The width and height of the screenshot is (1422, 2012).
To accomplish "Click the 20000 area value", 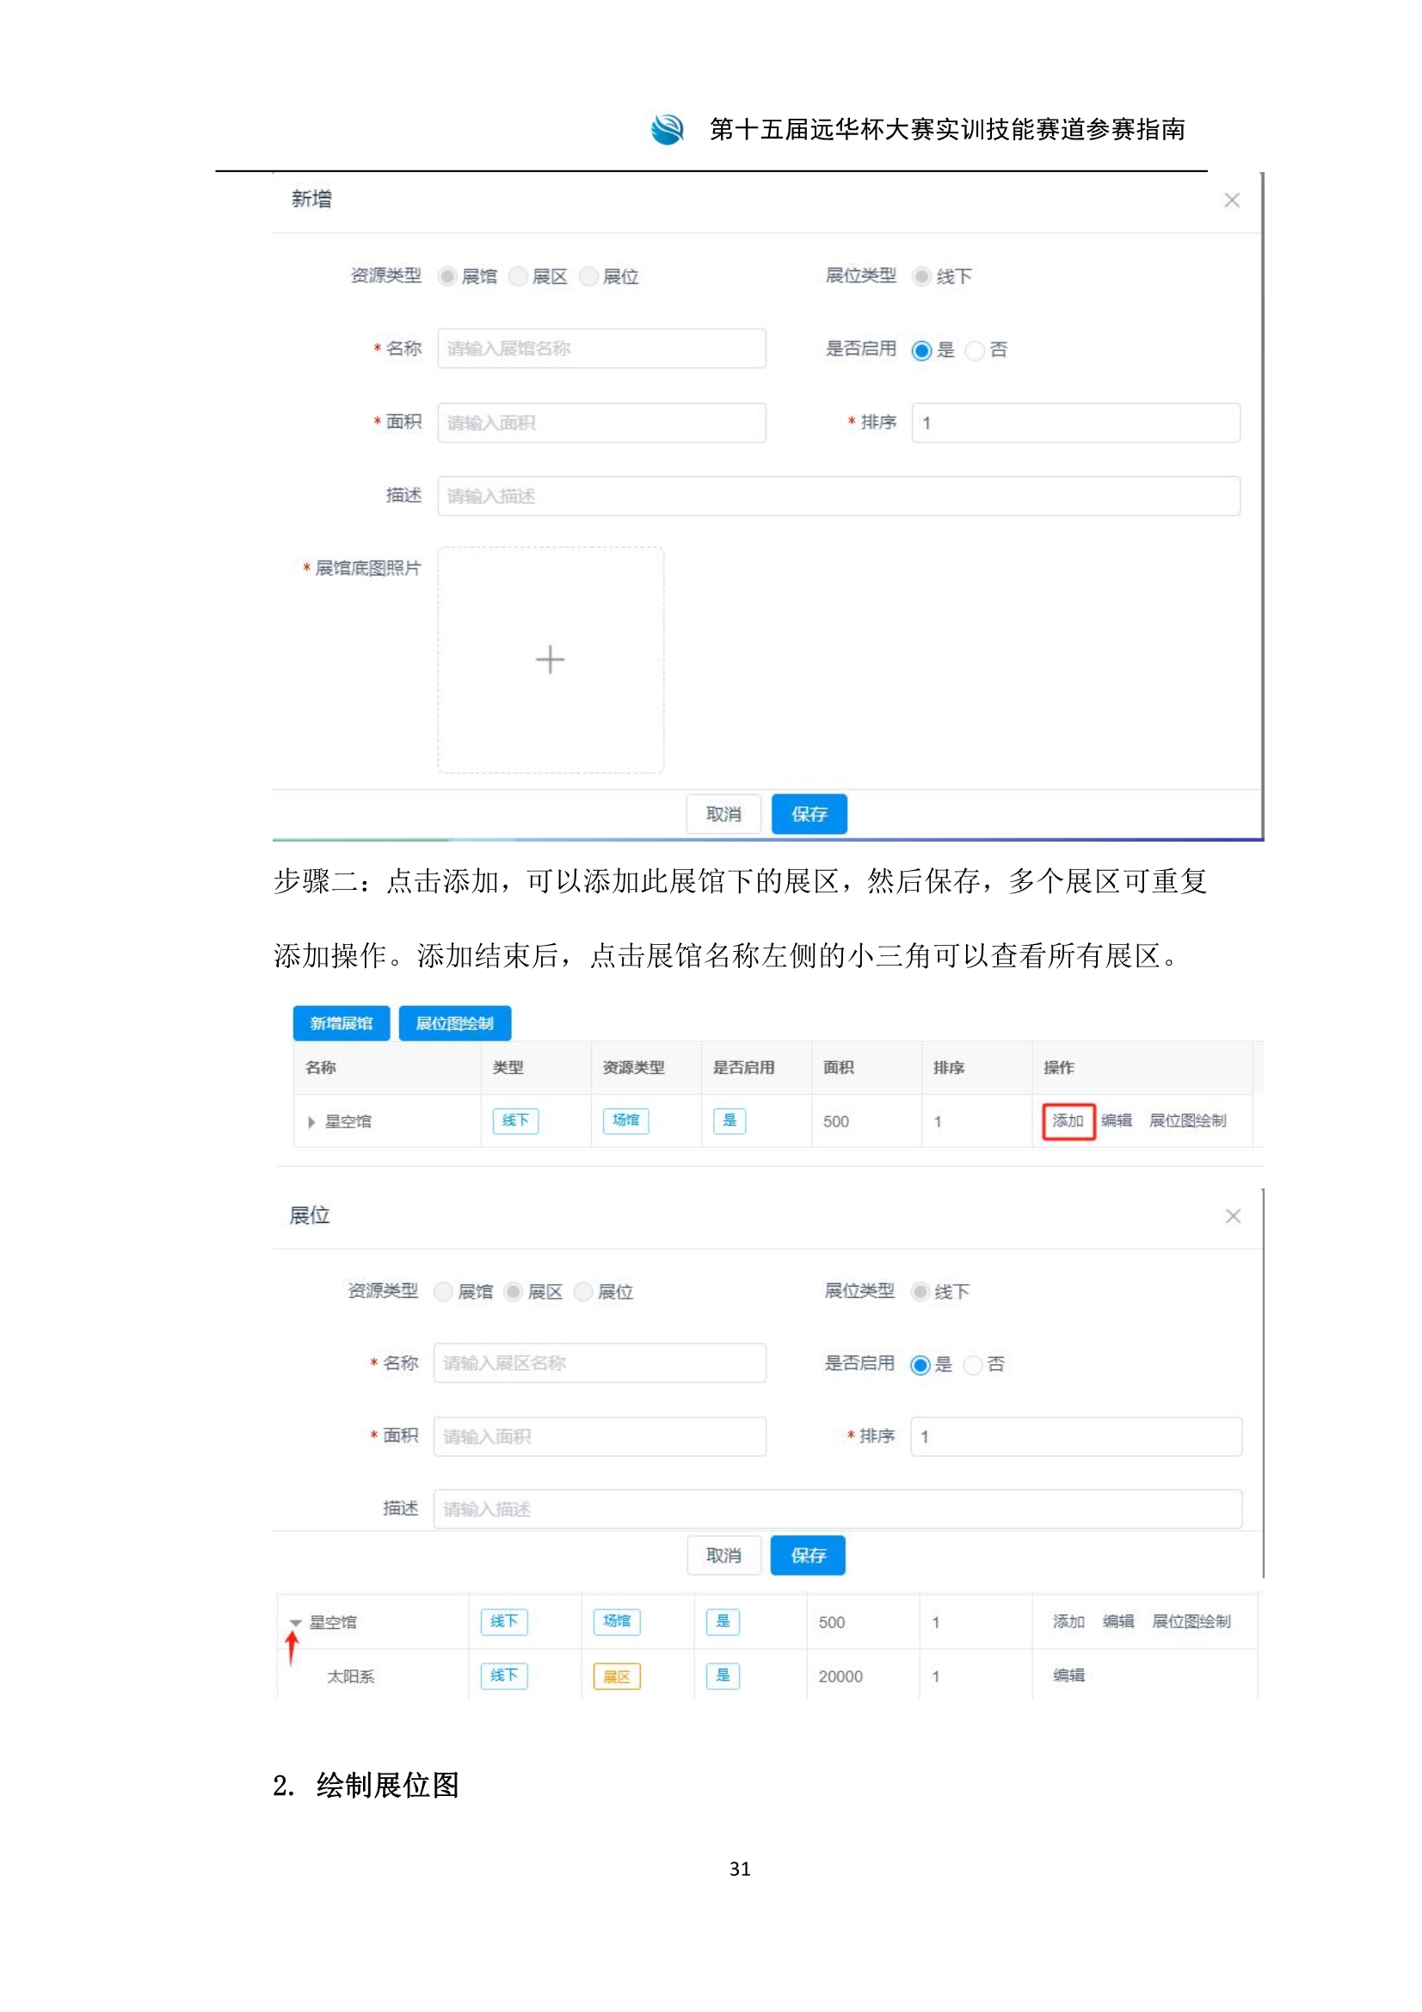I will [x=840, y=1676].
